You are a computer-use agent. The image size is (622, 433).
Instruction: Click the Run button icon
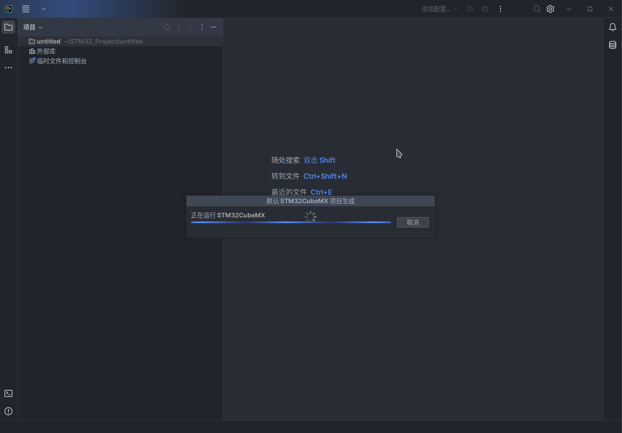click(x=470, y=9)
